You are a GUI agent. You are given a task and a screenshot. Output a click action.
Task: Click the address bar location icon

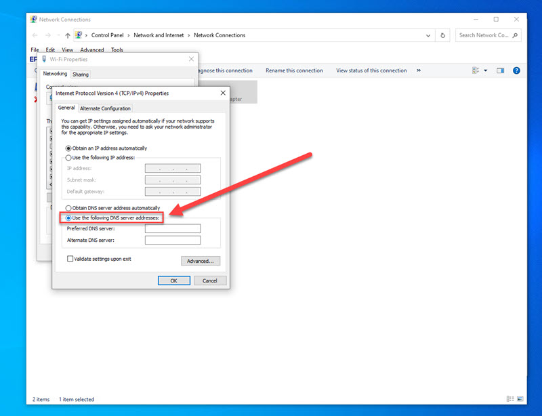pos(79,35)
